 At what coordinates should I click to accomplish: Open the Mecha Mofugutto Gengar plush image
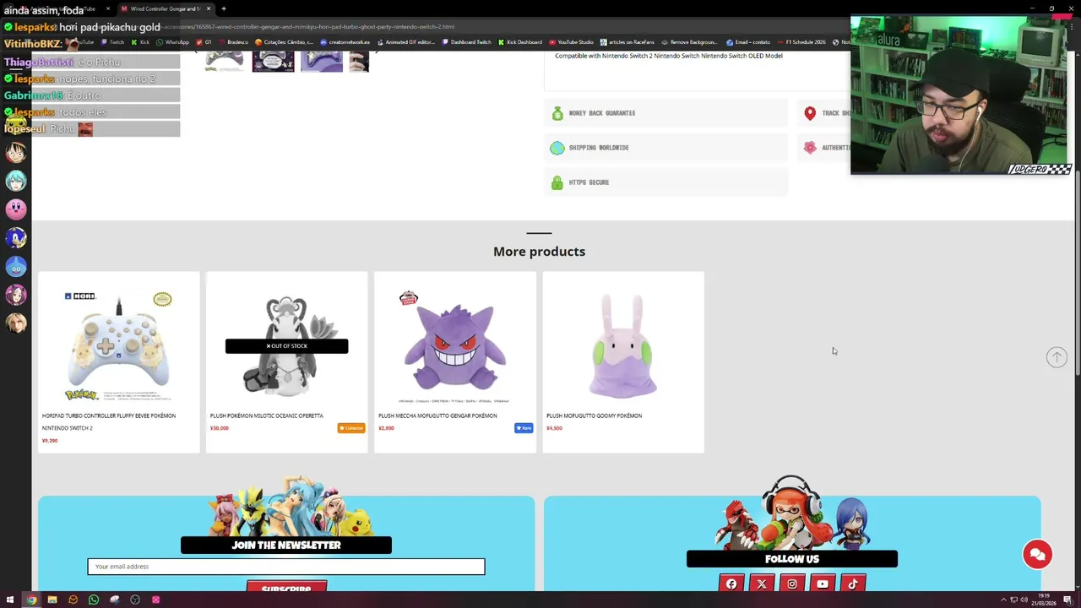tap(454, 346)
